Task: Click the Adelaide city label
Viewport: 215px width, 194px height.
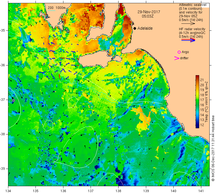Action: click(145, 28)
